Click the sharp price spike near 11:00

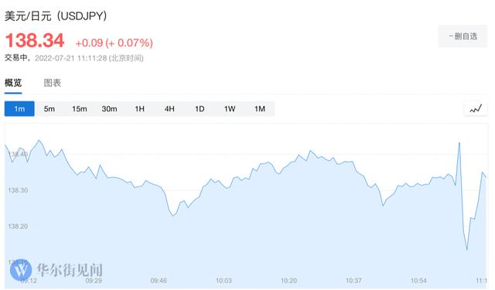[459, 144]
